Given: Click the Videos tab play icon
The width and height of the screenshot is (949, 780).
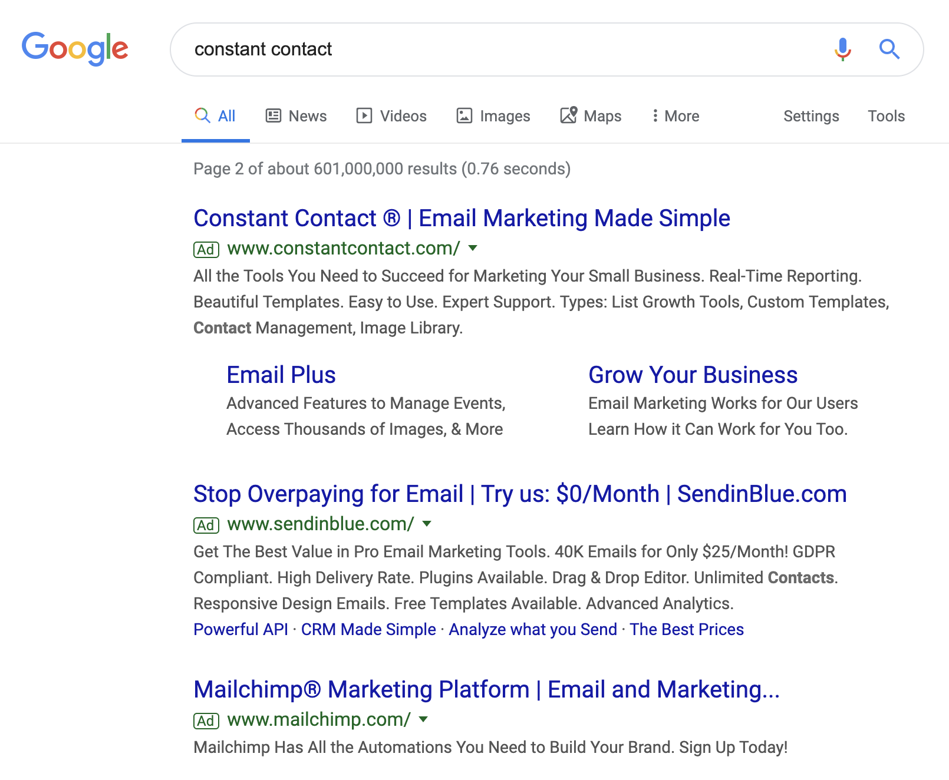Looking at the screenshot, I should click(x=364, y=115).
